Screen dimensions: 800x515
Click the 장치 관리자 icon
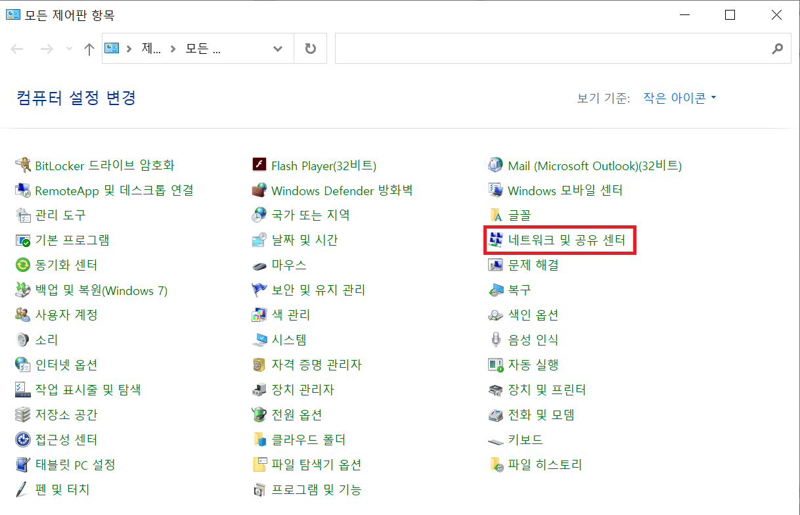coord(259,390)
